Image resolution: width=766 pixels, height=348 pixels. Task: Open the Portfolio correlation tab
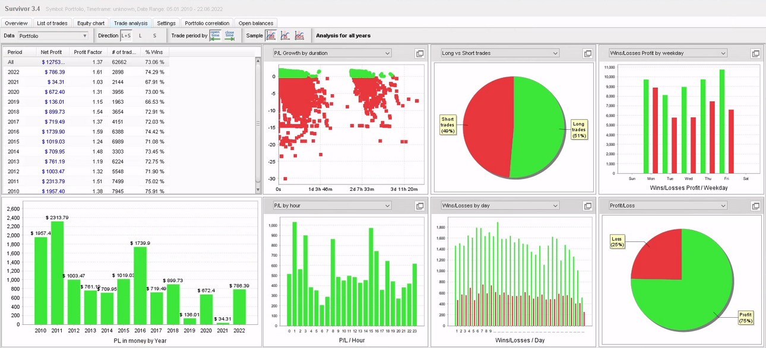click(x=207, y=23)
